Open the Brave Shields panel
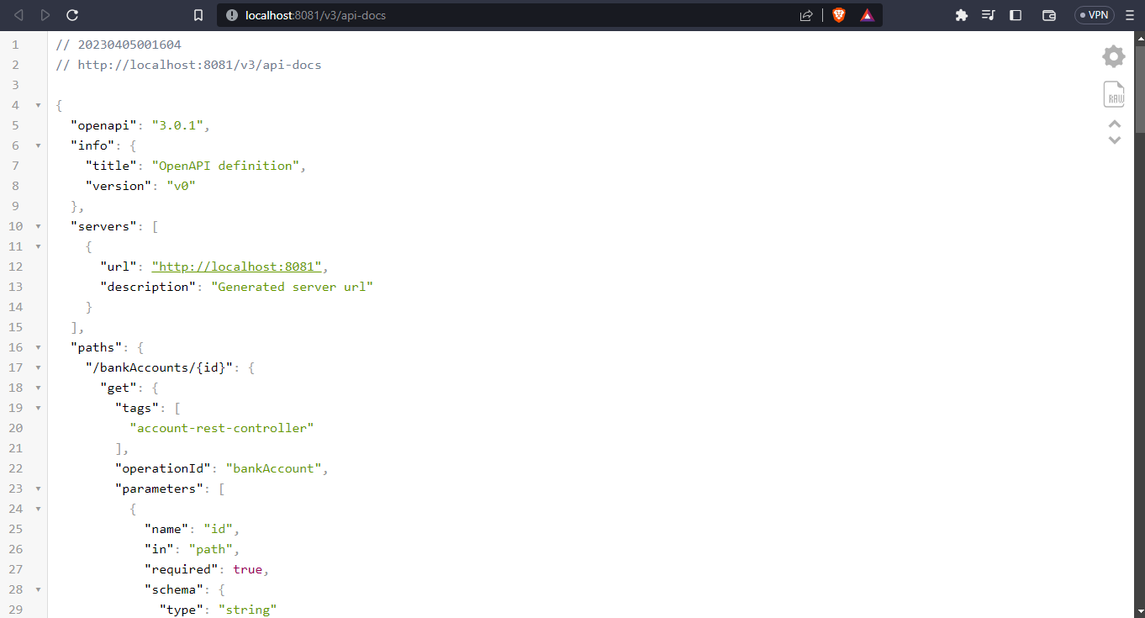Screen dimensions: 1145x618 [839, 14]
